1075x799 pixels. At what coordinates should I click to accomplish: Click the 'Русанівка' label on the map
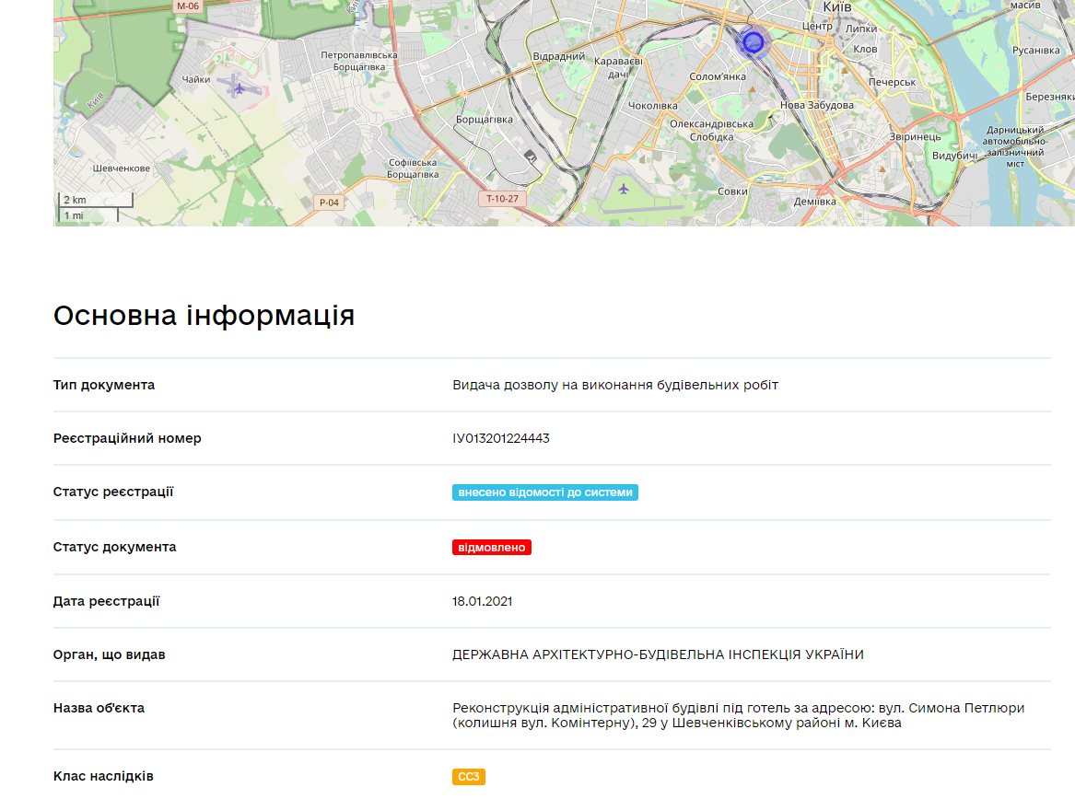pyautogui.click(x=1035, y=50)
